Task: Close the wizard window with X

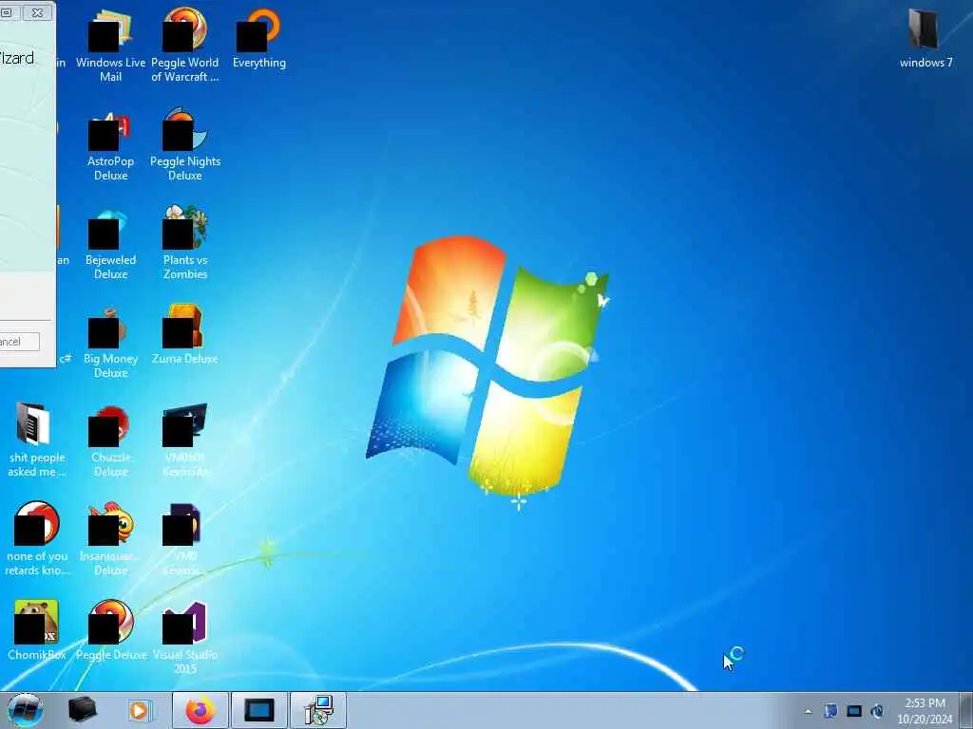Action: 37,11
